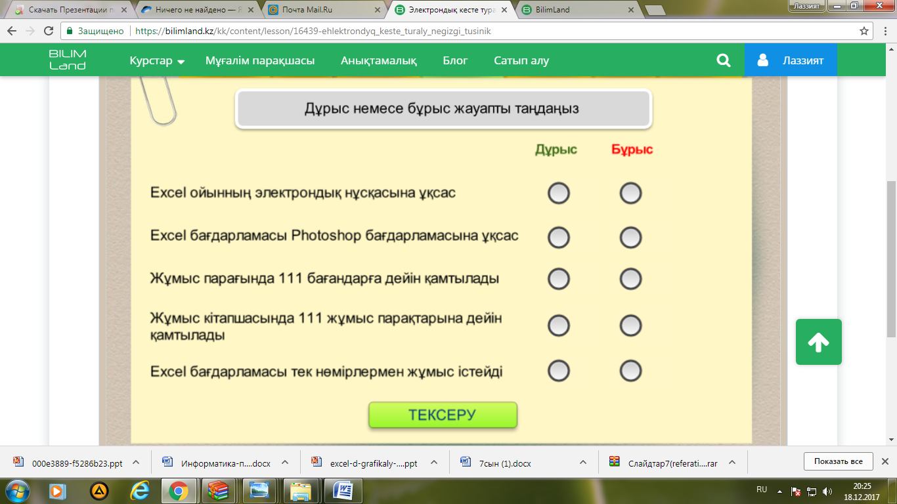
Task: Mark 'Excel ойынның электрондық нұсқасына ұқсас' as Дұрыс
Action: click(x=559, y=194)
